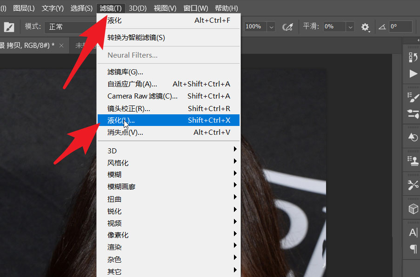This screenshot has width=420, height=277.
Task: Open the 其它 submenu
Action: (x=168, y=271)
